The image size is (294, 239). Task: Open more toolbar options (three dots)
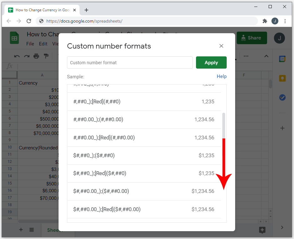pos(246,56)
